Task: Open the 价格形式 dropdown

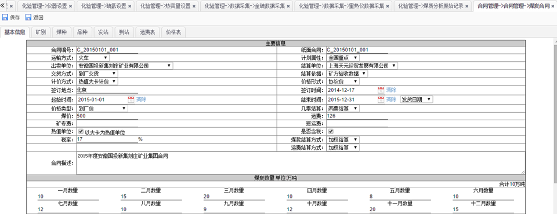Action: pos(343,82)
